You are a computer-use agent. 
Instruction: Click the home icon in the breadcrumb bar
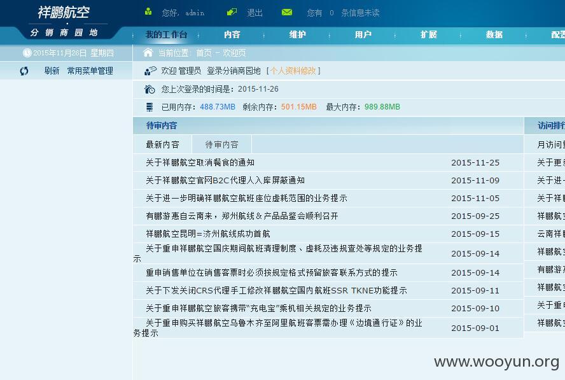point(148,53)
